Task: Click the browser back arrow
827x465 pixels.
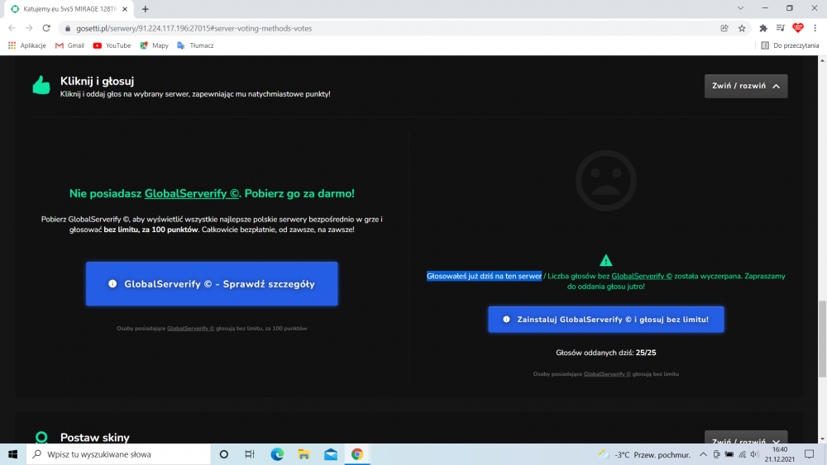Action: [x=12, y=28]
